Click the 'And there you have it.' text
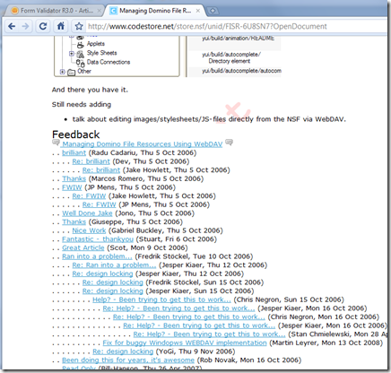Image resolution: width=391 pixels, height=373 pixels. coord(90,90)
